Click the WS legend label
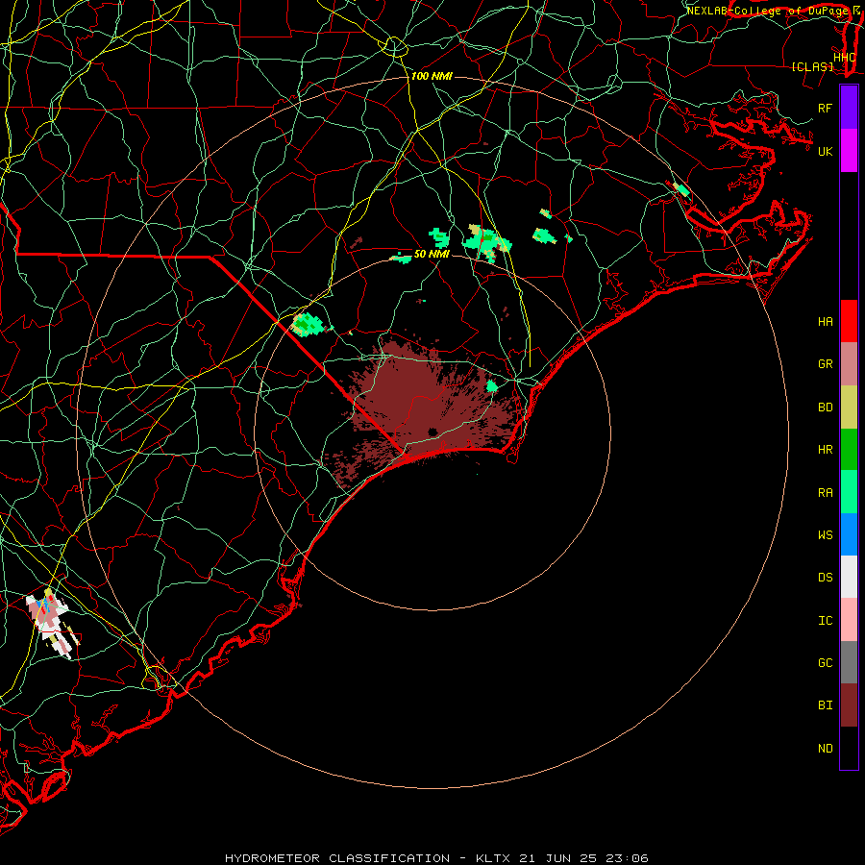The height and width of the screenshot is (865, 865). click(x=825, y=534)
